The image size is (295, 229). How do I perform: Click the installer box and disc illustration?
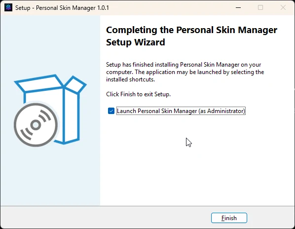50,111
